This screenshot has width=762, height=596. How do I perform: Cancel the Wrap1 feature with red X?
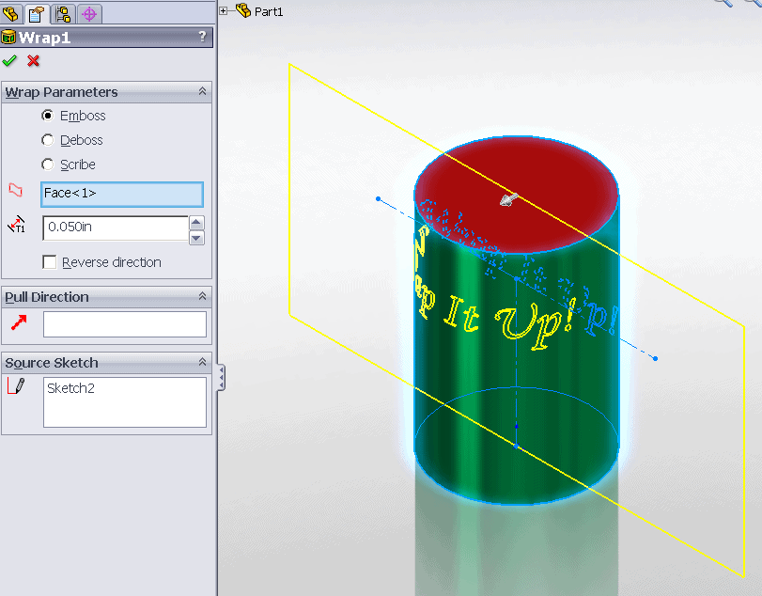click(x=34, y=61)
